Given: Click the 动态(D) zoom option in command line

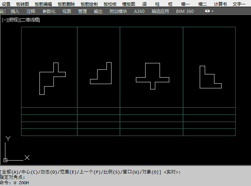Looking at the screenshot, I should point(49,172).
